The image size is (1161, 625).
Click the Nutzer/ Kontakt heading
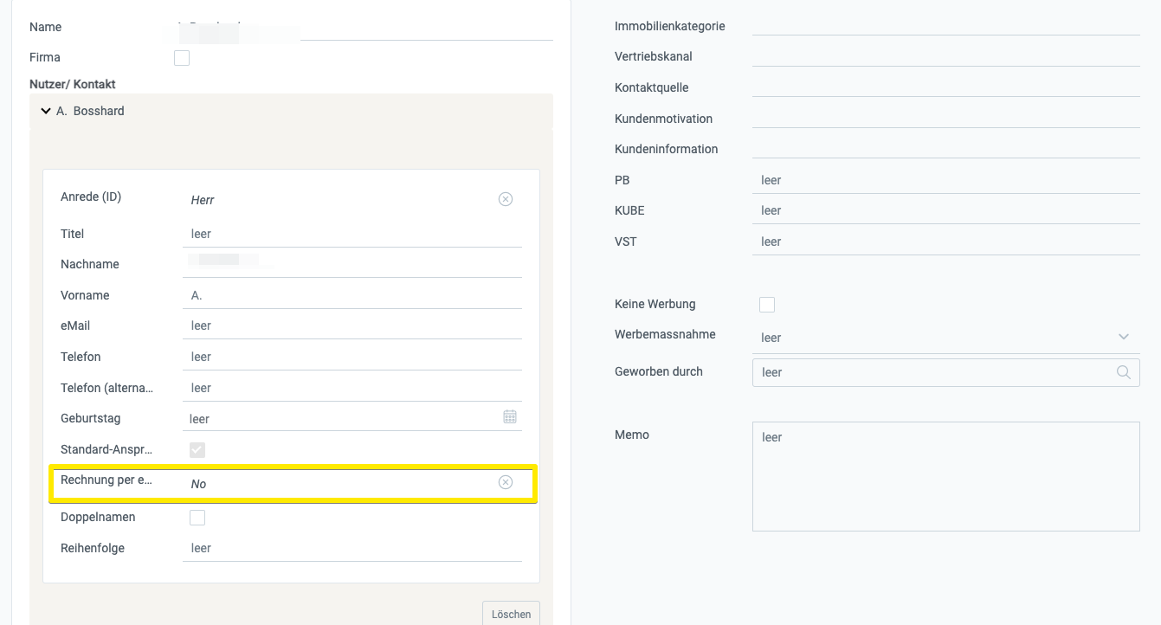pos(73,84)
